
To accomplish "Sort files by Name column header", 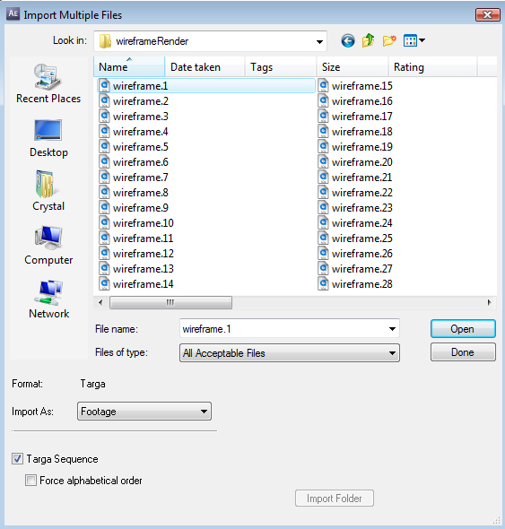I will [129, 67].
